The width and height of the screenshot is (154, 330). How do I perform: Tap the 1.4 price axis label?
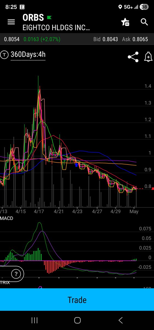pyautogui.click(x=148, y=86)
